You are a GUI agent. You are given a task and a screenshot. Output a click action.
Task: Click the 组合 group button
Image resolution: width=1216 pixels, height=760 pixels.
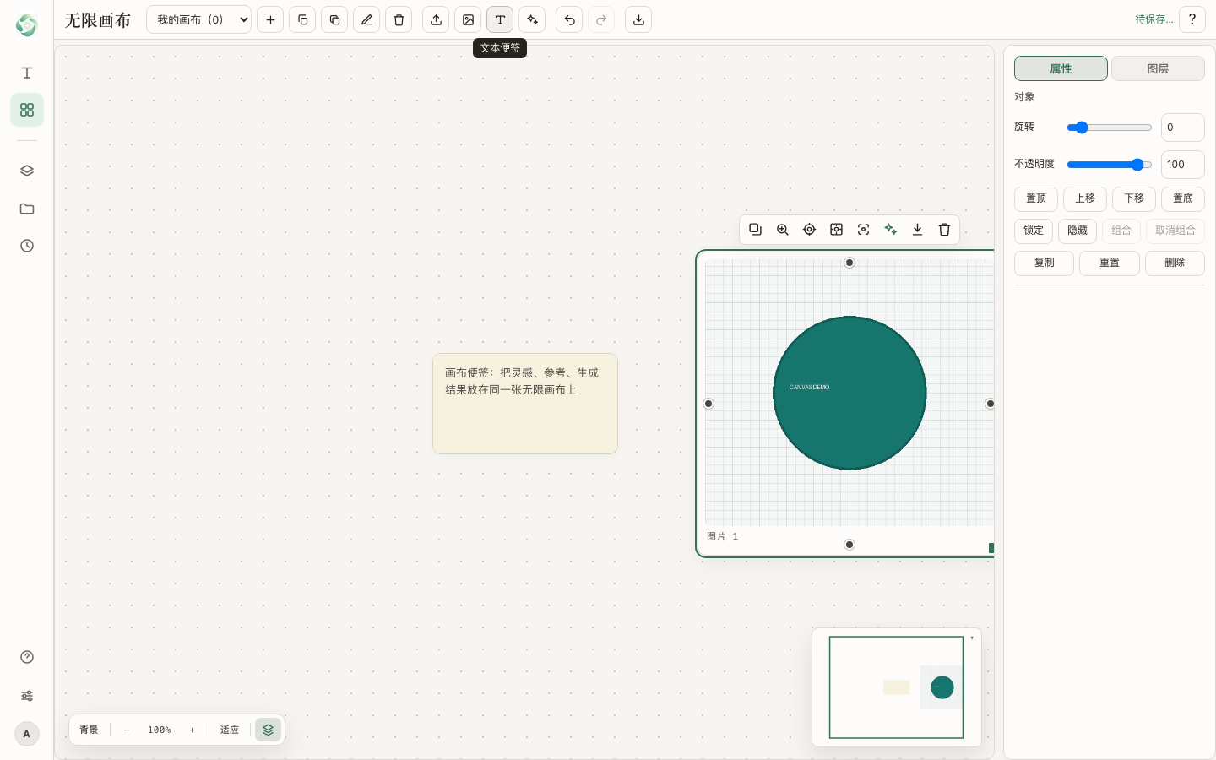pos(1121,231)
